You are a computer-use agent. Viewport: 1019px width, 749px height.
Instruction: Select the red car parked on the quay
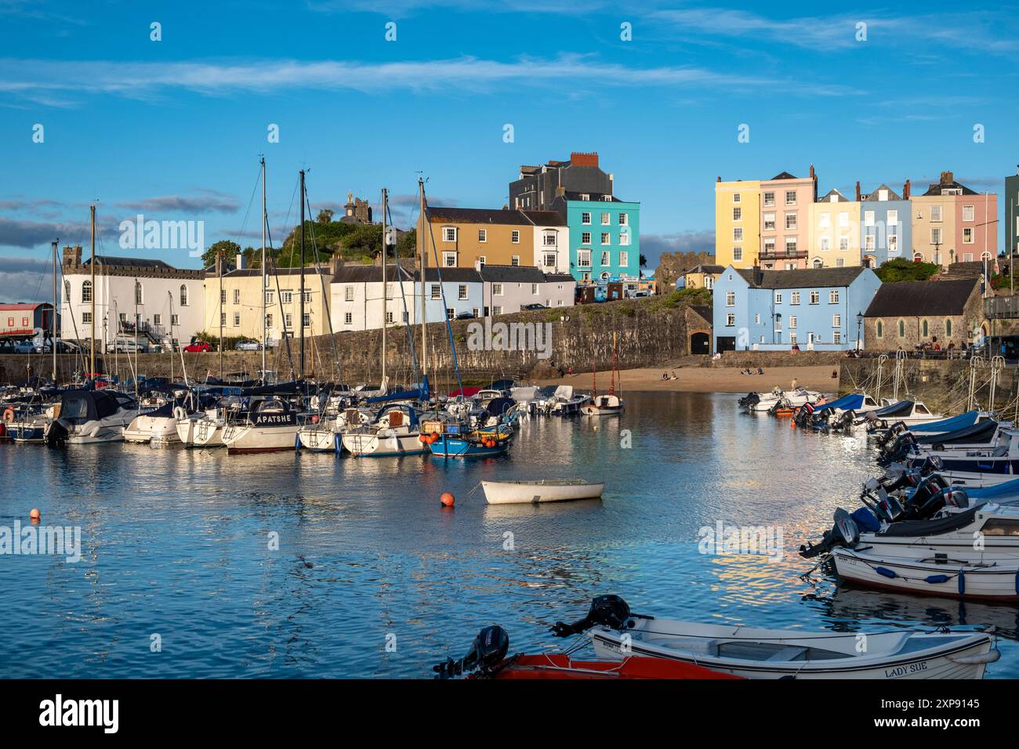pos(198,346)
